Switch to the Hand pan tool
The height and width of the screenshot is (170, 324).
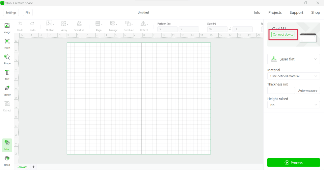(7, 161)
